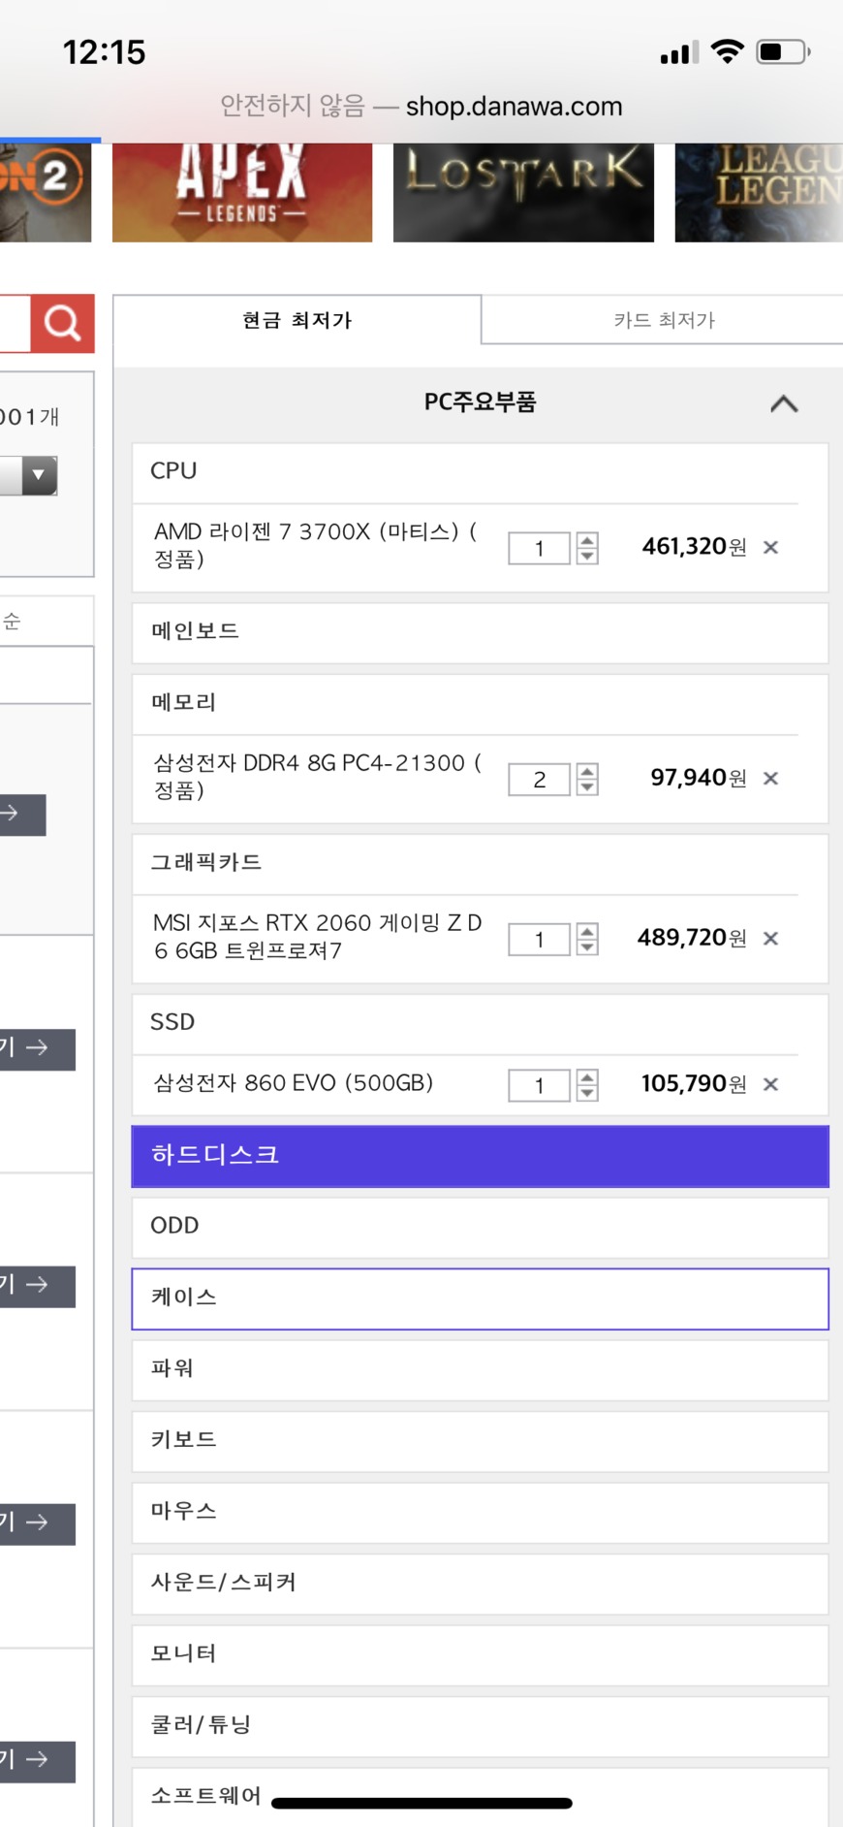Open the dark dropdown arrow in sidebar
Image resolution: width=843 pixels, height=1827 pixels.
point(39,475)
